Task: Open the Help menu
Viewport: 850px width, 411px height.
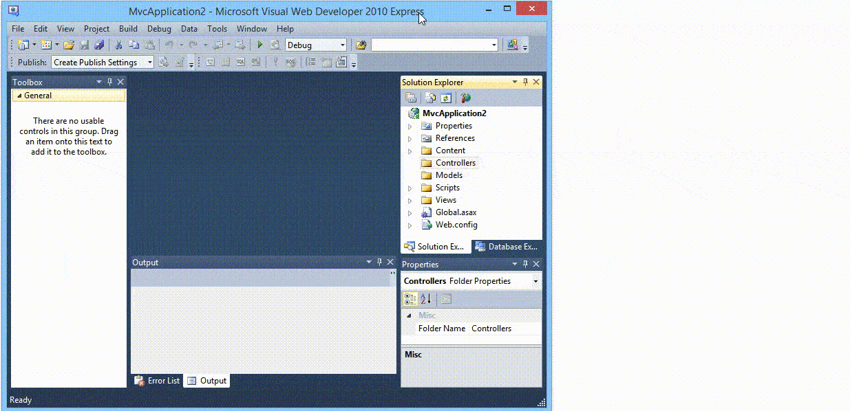Action: click(x=285, y=29)
